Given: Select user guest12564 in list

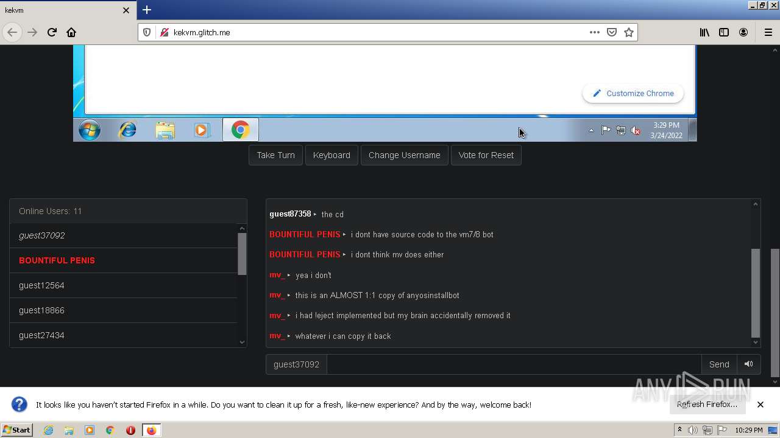Looking at the screenshot, I should (x=123, y=285).
